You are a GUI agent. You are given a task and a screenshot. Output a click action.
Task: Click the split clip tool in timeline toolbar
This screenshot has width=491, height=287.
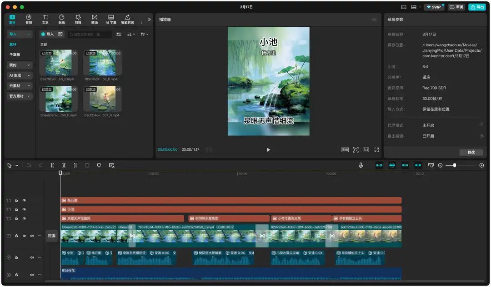coord(52,166)
